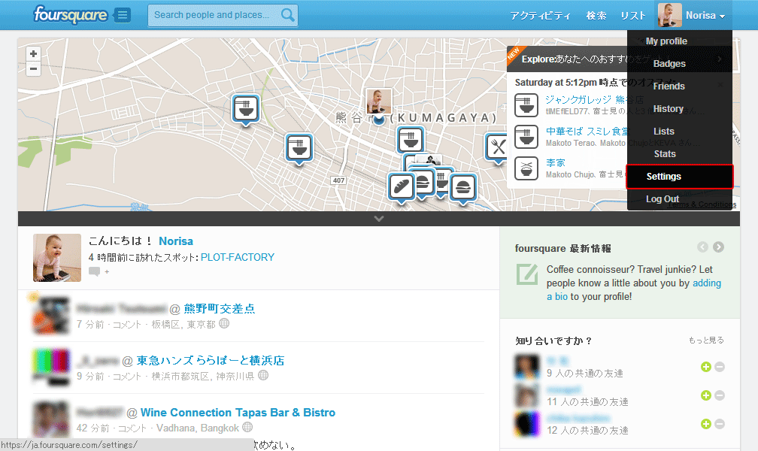
Task: Zoom in on the map
Action: [33, 53]
